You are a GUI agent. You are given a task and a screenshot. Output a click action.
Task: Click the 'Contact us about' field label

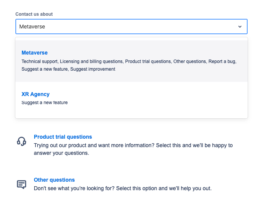click(x=34, y=14)
